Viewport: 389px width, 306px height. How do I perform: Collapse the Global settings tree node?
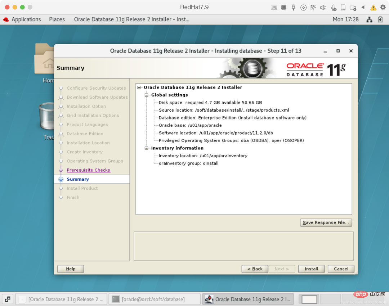(147, 95)
